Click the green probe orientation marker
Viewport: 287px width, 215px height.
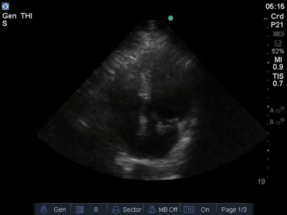[x=170, y=19]
